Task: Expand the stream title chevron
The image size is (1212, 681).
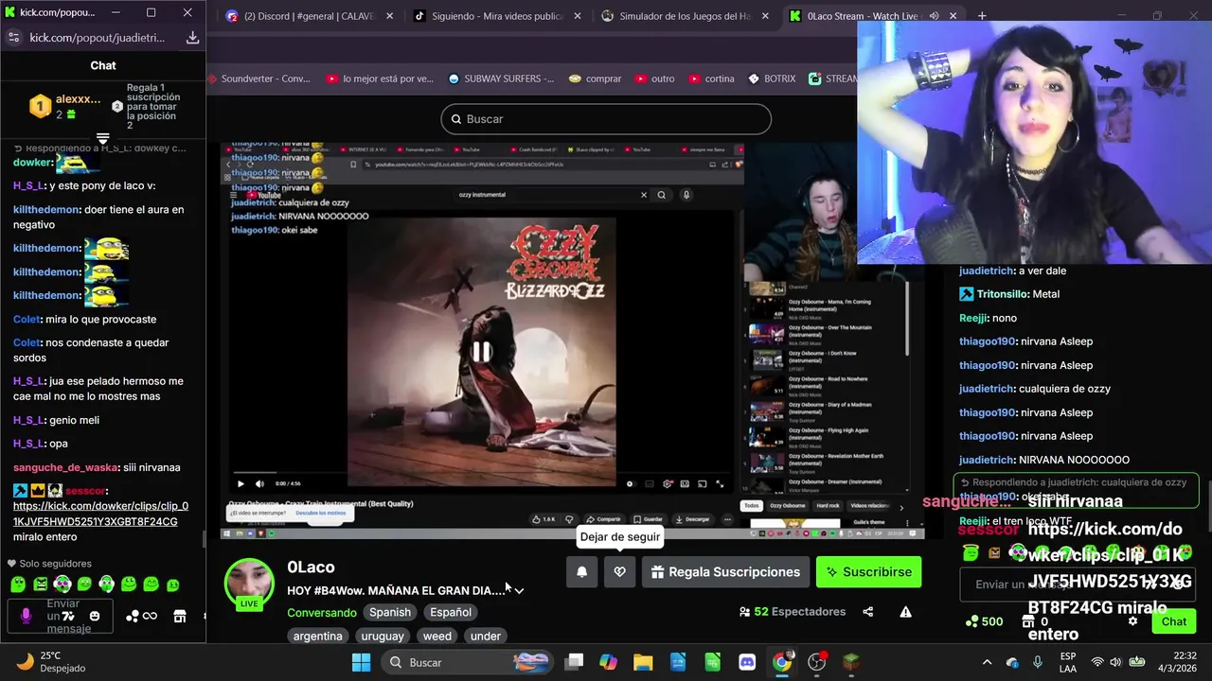Action: (x=519, y=590)
